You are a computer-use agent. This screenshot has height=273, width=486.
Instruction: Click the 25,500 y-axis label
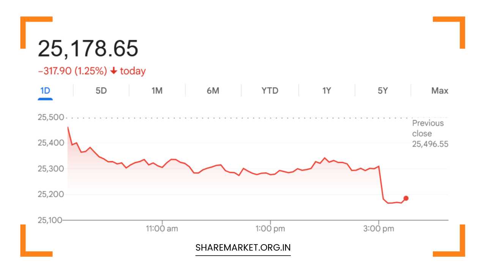point(50,117)
